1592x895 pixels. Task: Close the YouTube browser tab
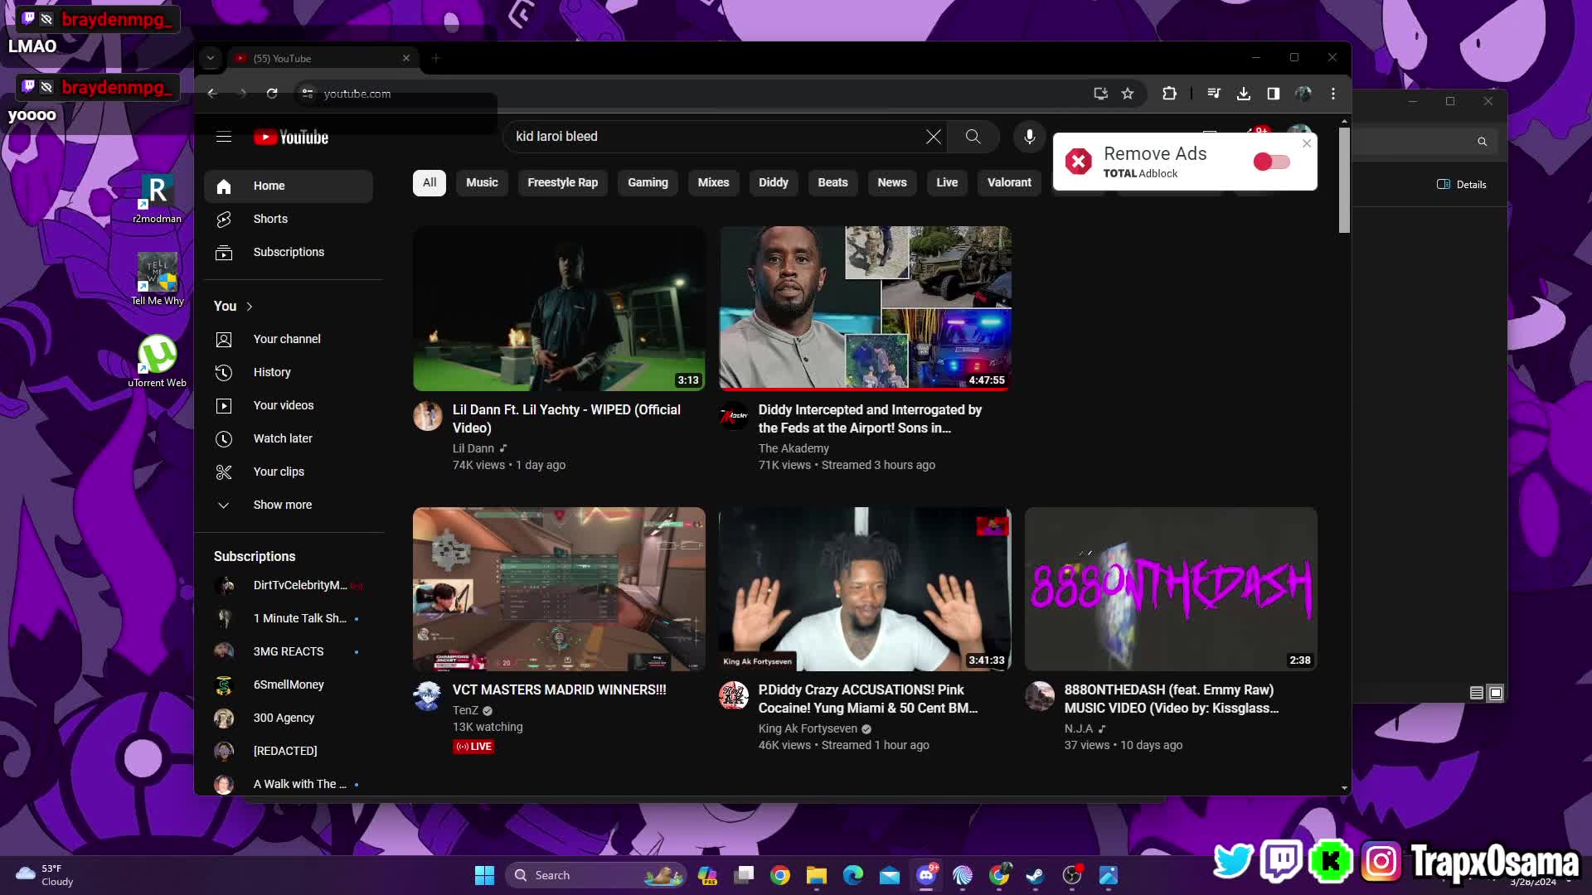pos(406,58)
